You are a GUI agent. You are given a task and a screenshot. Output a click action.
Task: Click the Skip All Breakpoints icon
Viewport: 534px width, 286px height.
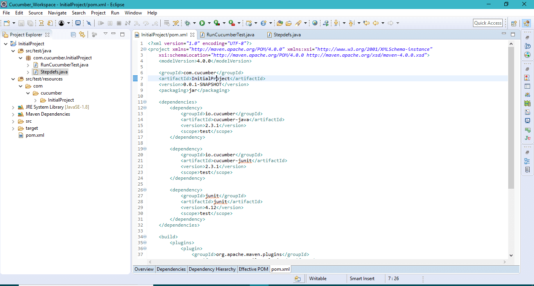coord(89,23)
